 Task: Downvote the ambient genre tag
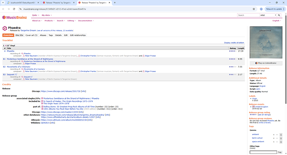click(x=277, y=135)
